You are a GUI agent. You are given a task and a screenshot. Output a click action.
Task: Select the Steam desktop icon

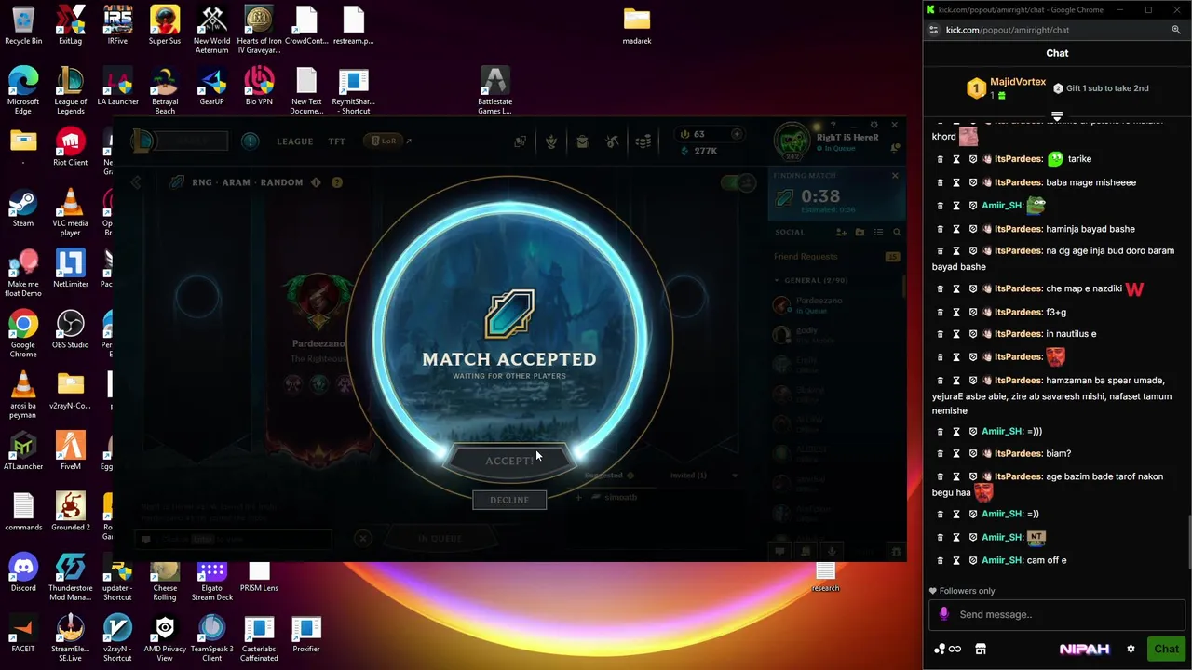point(23,208)
